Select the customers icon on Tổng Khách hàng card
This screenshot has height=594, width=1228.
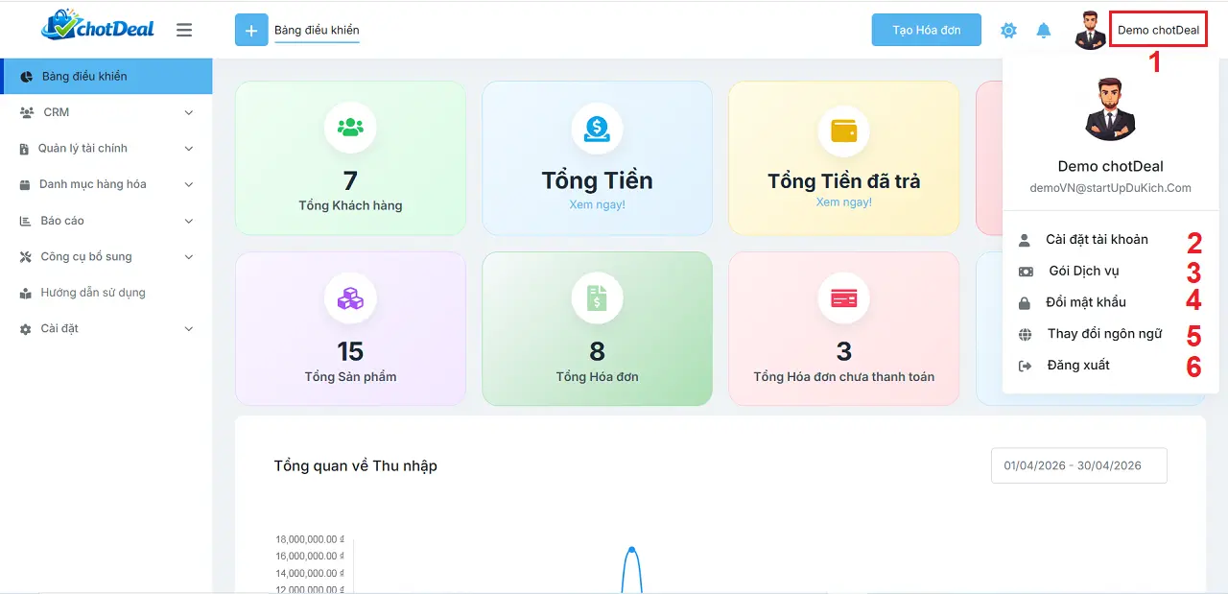(x=350, y=126)
